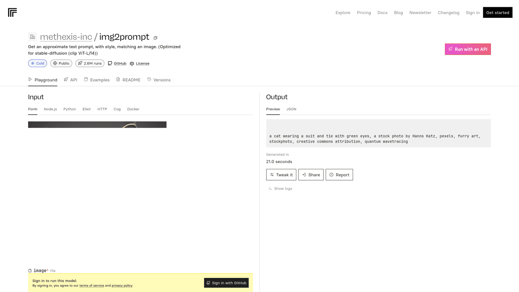Click the input image thumbnail
The width and height of the screenshot is (519, 292).
coord(97,125)
